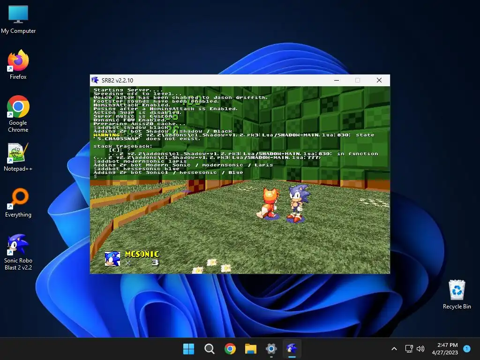Click the yellow WARNING console line
Screen dimensions: 480x360
(234, 137)
